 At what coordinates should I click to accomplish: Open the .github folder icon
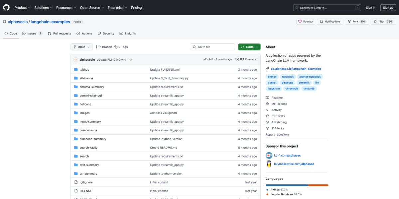[76, 70]
